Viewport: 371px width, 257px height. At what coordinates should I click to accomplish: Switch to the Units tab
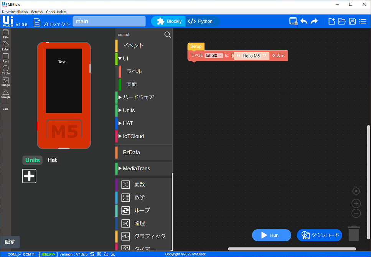click(x=32, y=160)
